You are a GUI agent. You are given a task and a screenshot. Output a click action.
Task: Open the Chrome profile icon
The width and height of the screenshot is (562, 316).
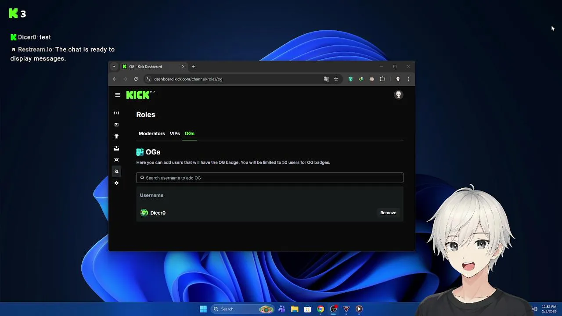point(398,79)
